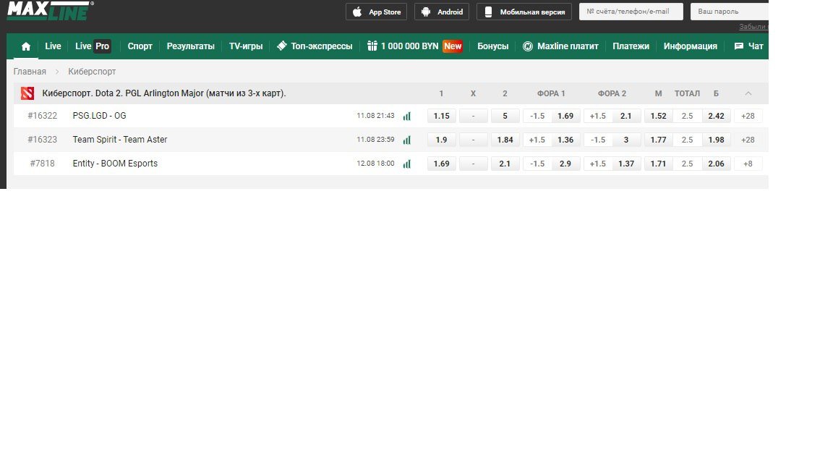The width and height of the screenshot is (833, 469).
Task: Open the Мобильная версия button
Action: (x=524, y=12)
